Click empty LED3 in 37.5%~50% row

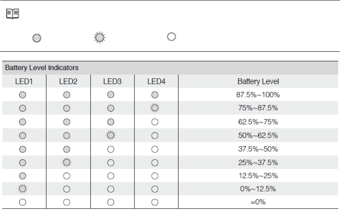tap(111, 149)
